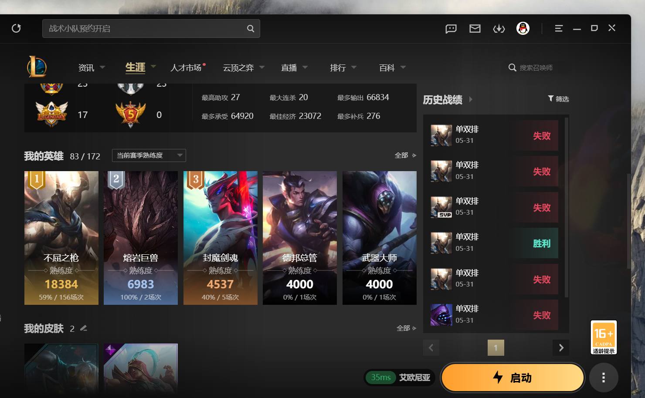
Task: Click the edit pencil next to 我的皮肤
Action: click(x=84, y=328)
